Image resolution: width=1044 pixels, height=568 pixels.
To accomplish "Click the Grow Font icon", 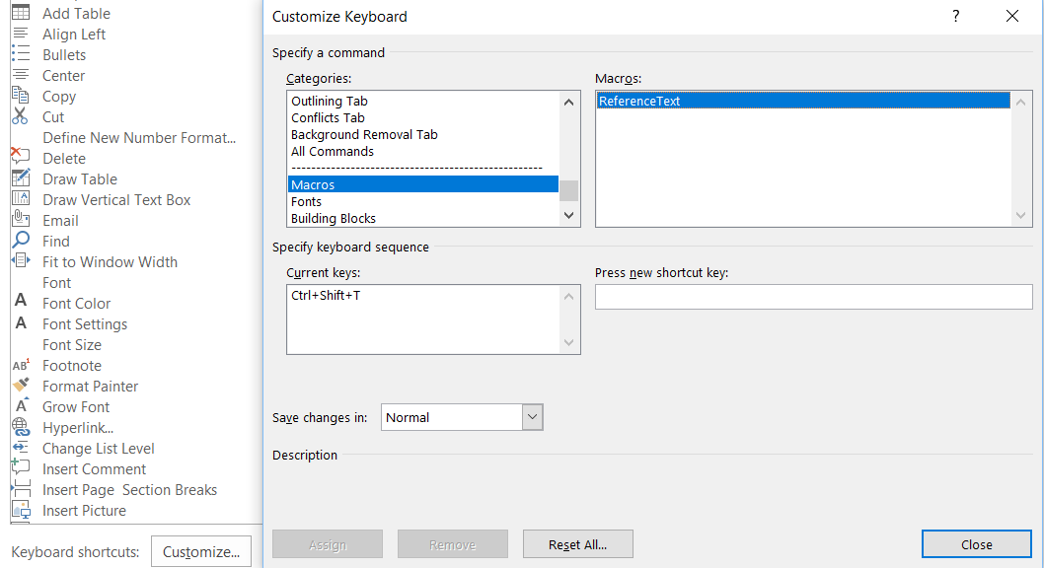I will coord(22,405).
